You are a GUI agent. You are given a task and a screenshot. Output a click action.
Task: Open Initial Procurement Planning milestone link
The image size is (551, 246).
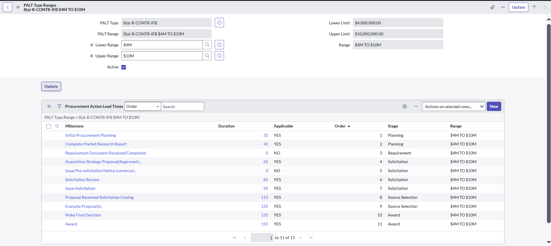point(91,135)
